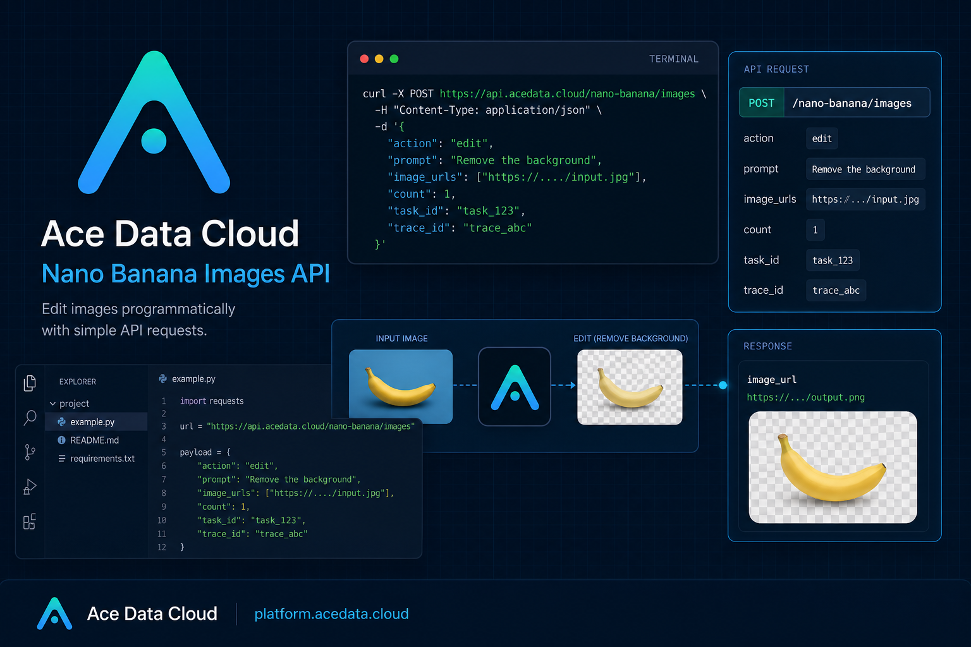Click the "INPUT IMAGE" label
Image resolution: width=971 pixels, height=647 pixels.
pyautogui.click(x=401, y=339)
